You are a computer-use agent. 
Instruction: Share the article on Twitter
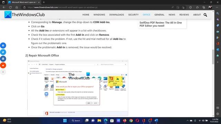pos(3,52)
